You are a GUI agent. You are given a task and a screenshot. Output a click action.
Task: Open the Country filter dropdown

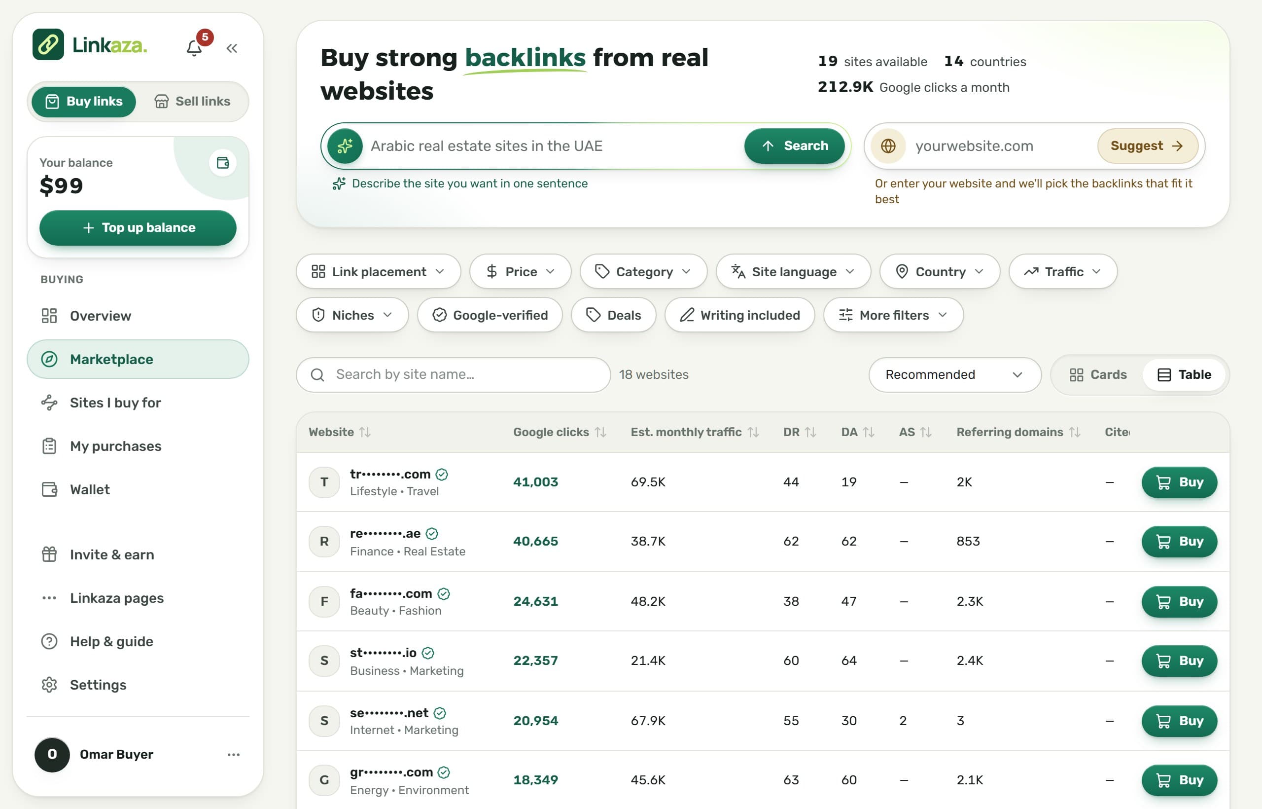[x=940, y=272]
